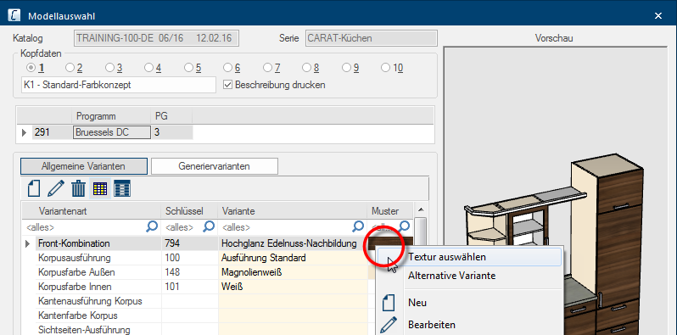Click the key cell 148

tap(189, 272)
